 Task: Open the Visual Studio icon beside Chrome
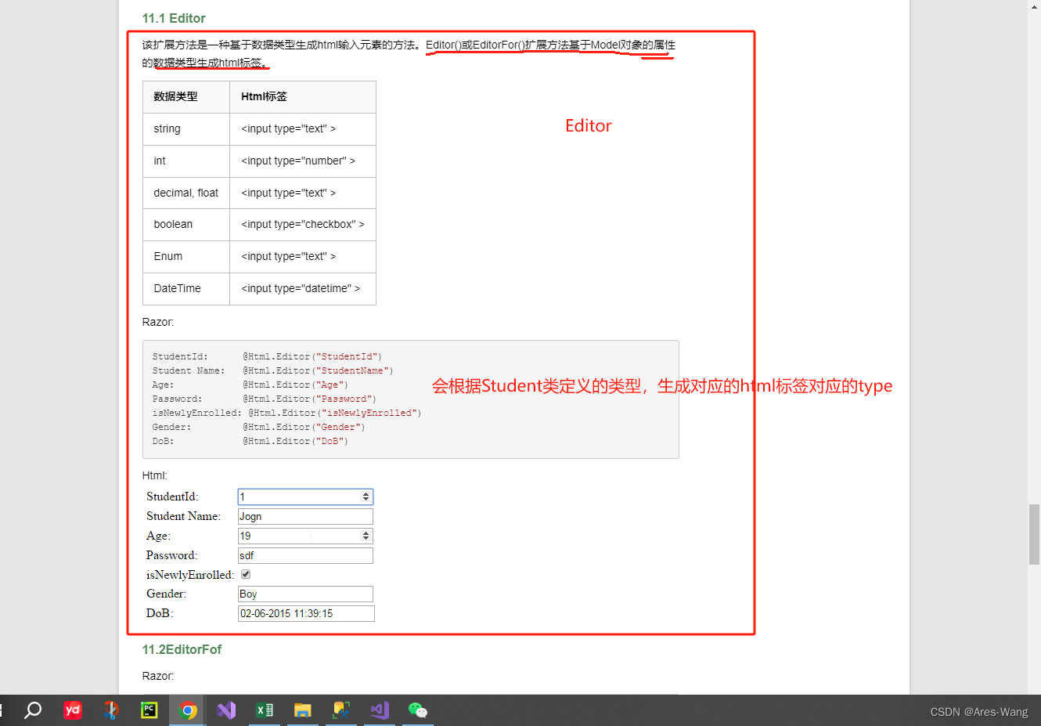point(226,710)
